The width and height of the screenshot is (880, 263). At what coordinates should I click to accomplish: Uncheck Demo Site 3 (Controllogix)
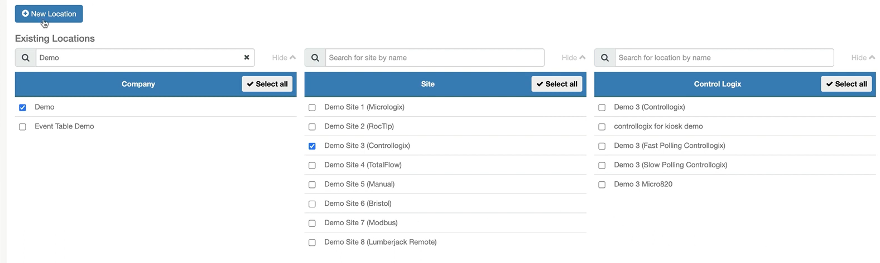[x=312, y=146]
